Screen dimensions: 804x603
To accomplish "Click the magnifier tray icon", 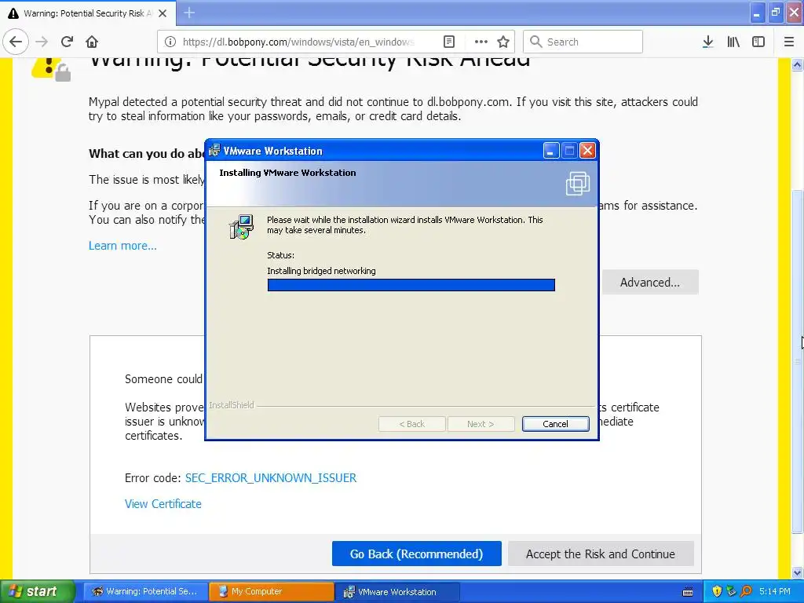I will pyautogui.click(x=746, y=592).
